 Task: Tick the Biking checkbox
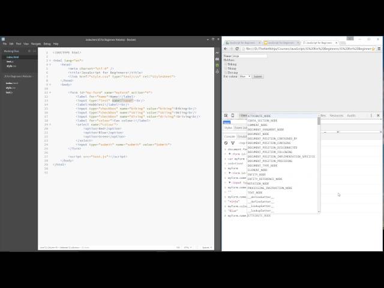[x=226, y=64]
